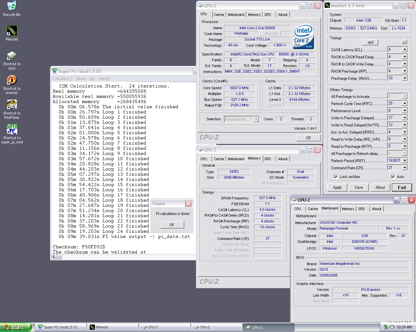This screenshot has height=332, width=416.
Task: Click the Mainboard CPU-Z window title icon
Action: point(294,200)
